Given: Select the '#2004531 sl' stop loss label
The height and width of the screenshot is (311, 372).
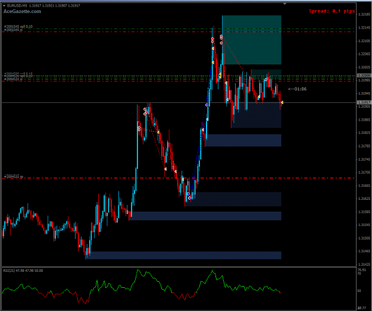Looking at the screenshot, I should (x=13, y=79).
